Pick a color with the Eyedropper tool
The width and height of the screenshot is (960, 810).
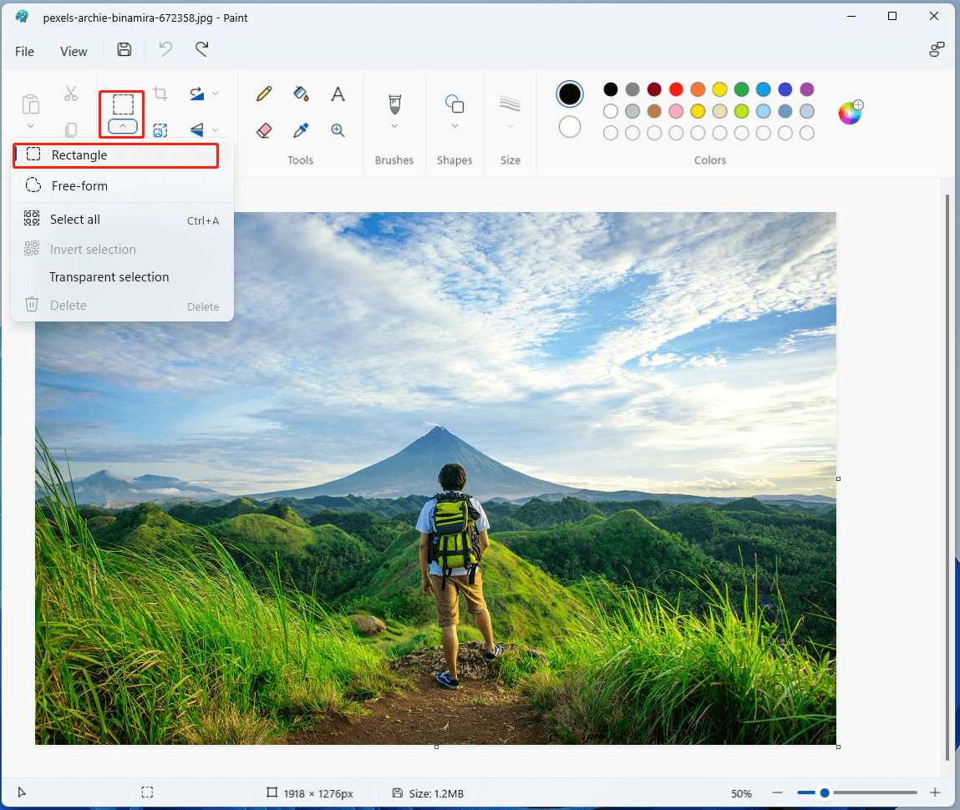tap(301, 130)
